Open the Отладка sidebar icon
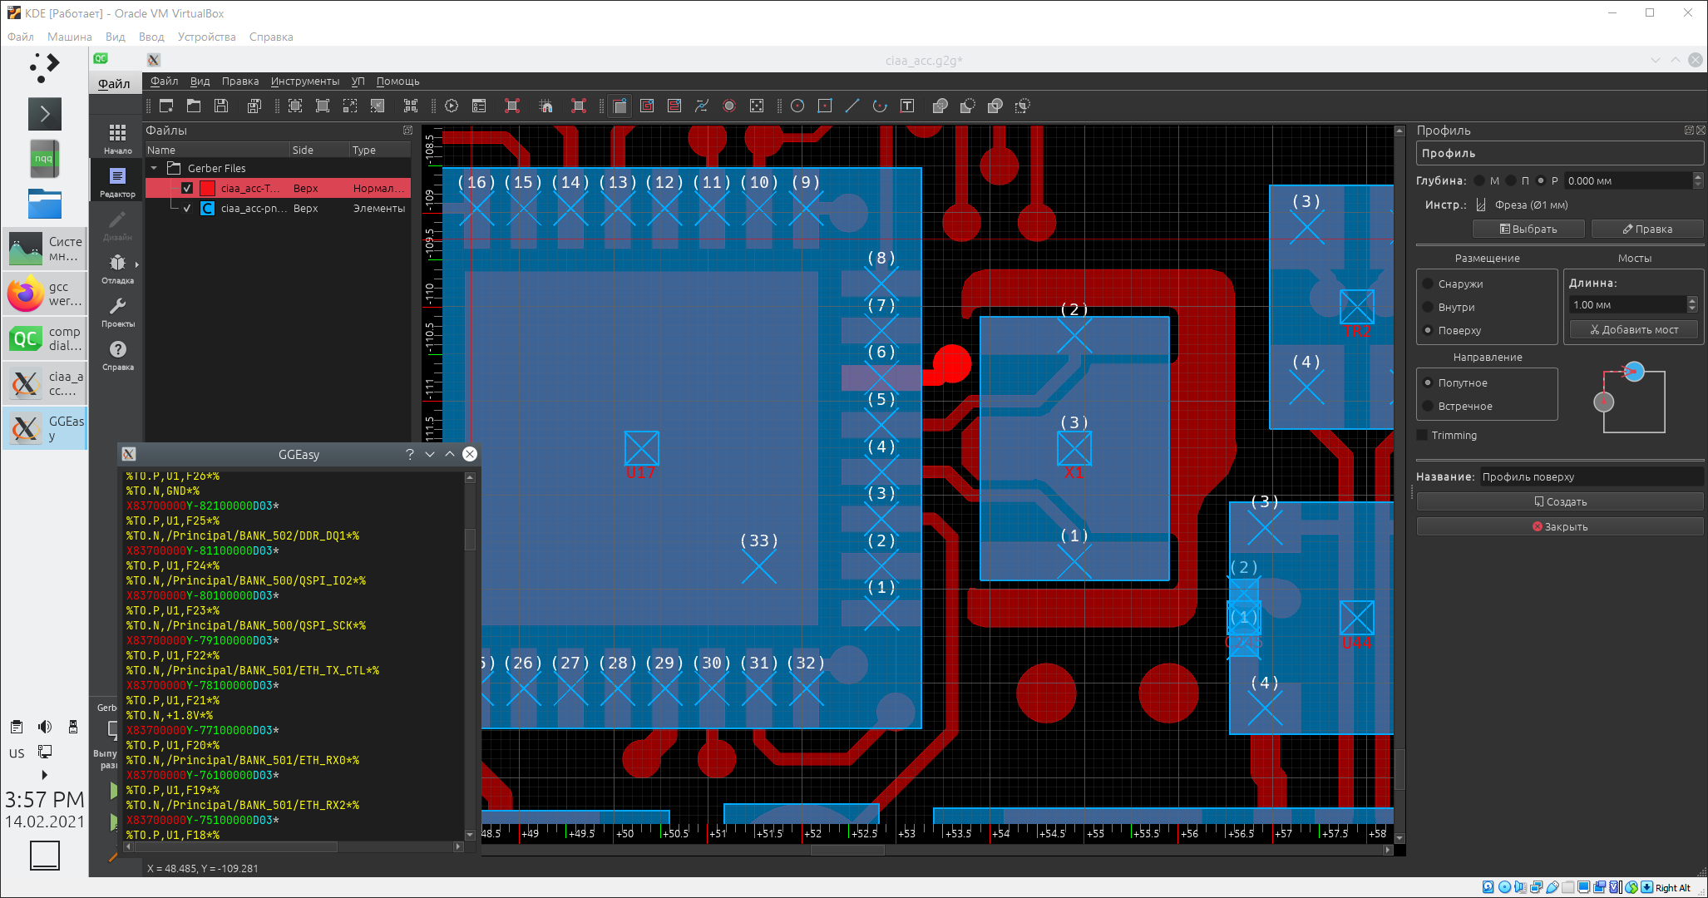 point(117,268)
